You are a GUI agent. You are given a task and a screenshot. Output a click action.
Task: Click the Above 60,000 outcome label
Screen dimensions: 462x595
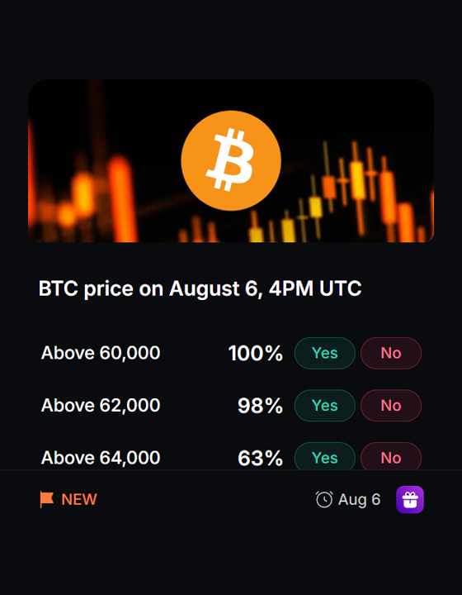pos(101,353)
